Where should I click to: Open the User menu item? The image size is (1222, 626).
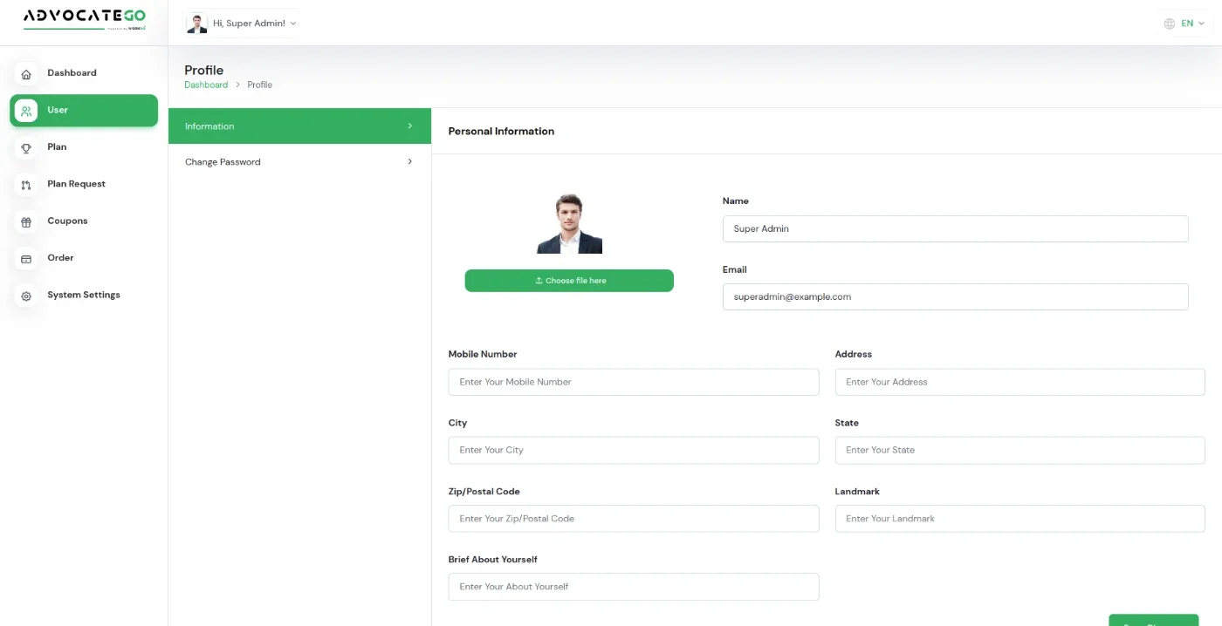click(84, 111)
